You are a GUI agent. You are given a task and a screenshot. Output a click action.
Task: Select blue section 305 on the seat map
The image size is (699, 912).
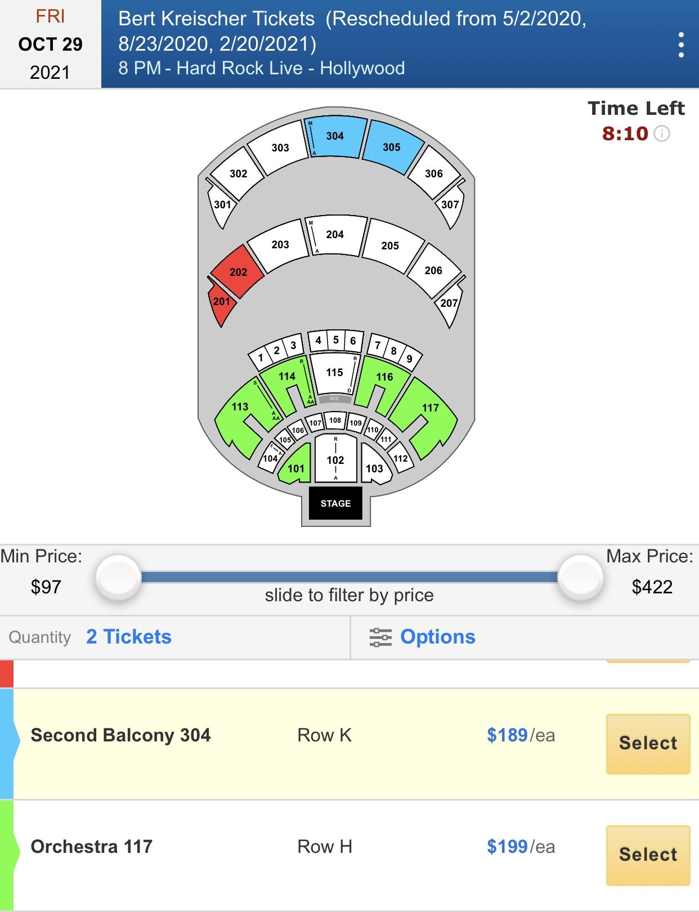pos(391,147)
